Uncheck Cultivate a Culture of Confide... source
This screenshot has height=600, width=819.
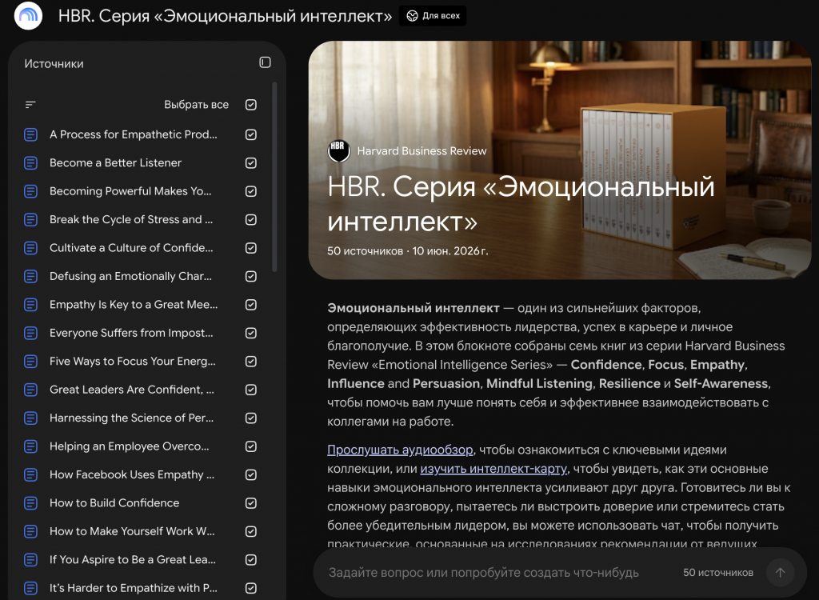click(x=250, y=248)
